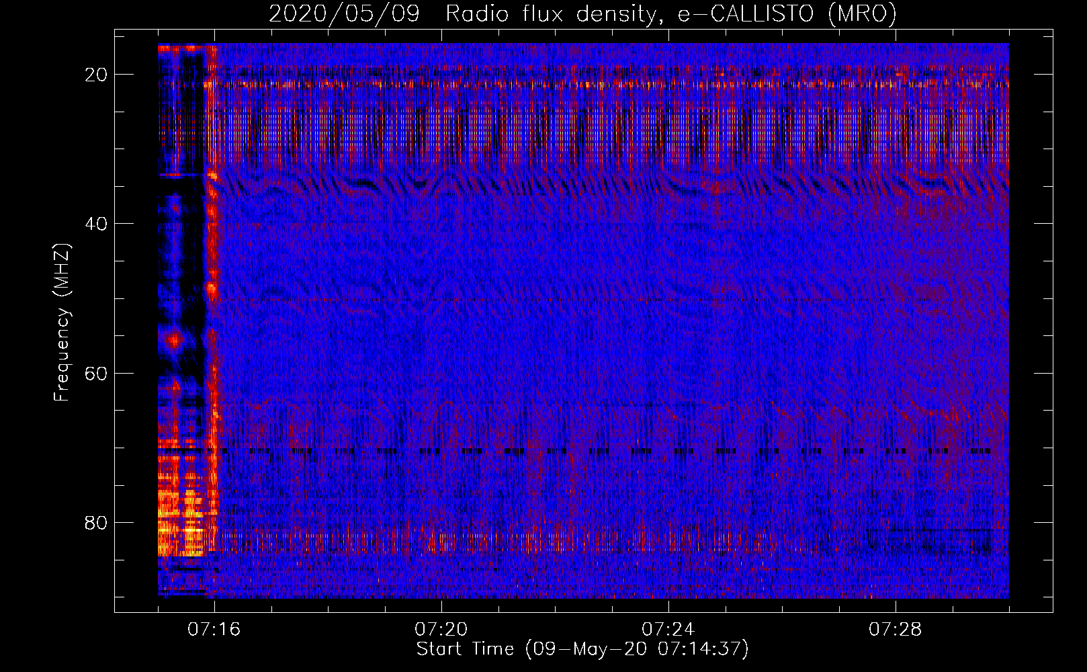Viewport: 1087px width, 672px height.
Task: Click the '80' frequency tick label
Action: pyautogui.click(x=97, y=522)
